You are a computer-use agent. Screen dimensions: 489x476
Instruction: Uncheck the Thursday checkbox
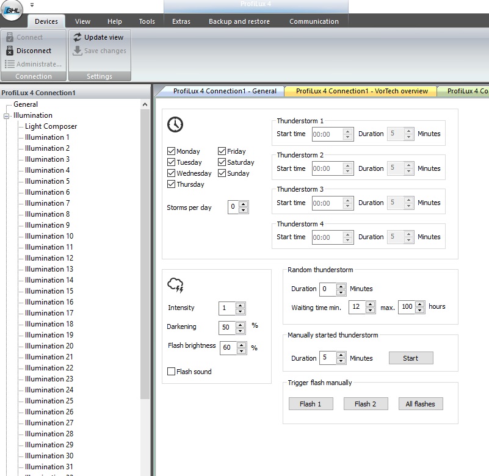tap(171, 184)
